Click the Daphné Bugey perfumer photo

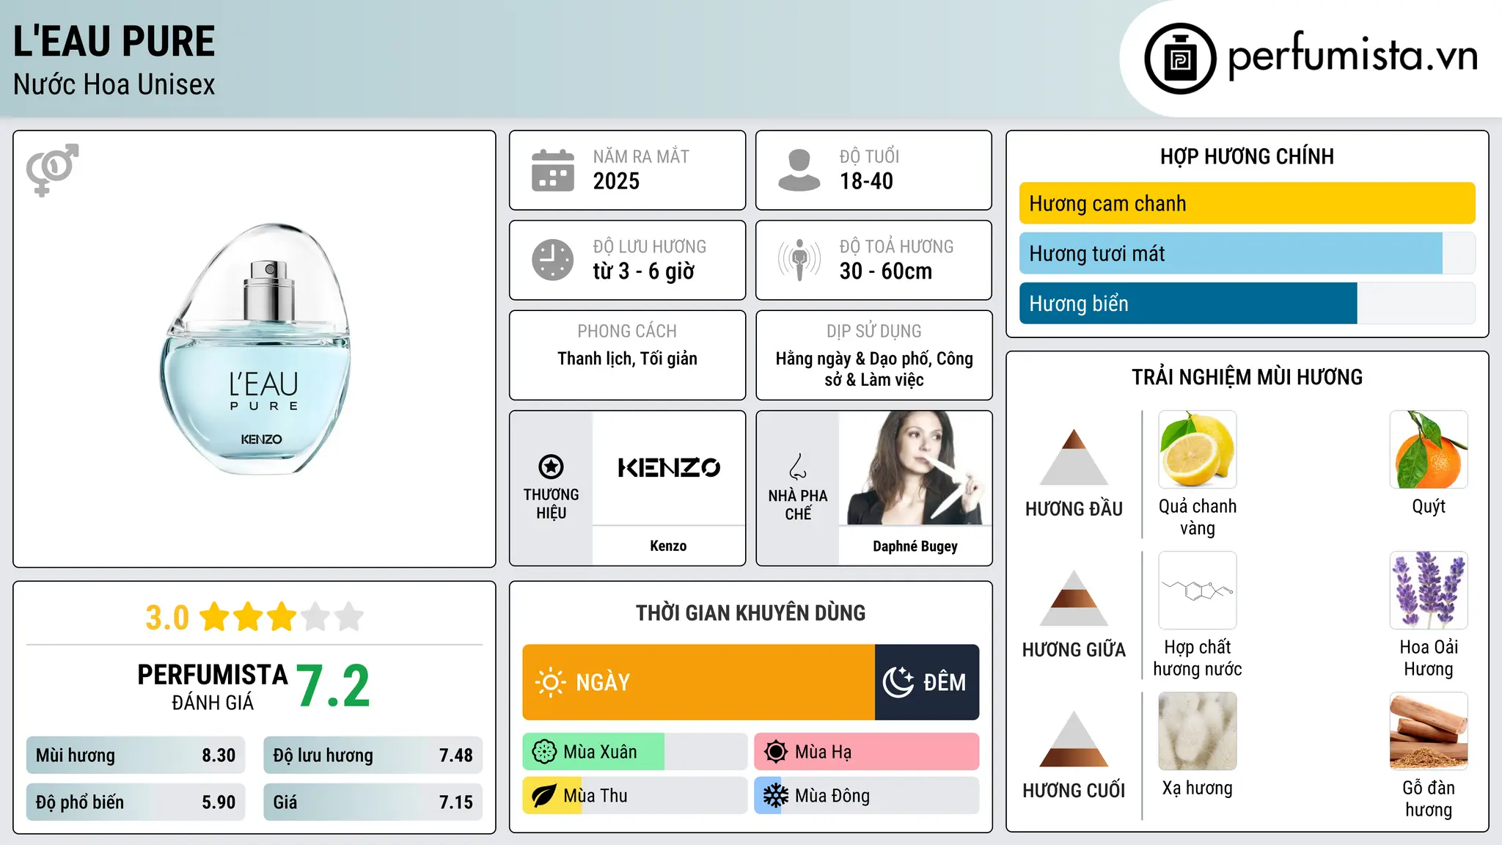pos(915,468)
